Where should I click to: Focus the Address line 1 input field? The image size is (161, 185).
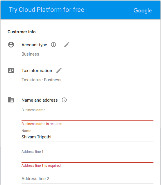(x=87, y=158)
